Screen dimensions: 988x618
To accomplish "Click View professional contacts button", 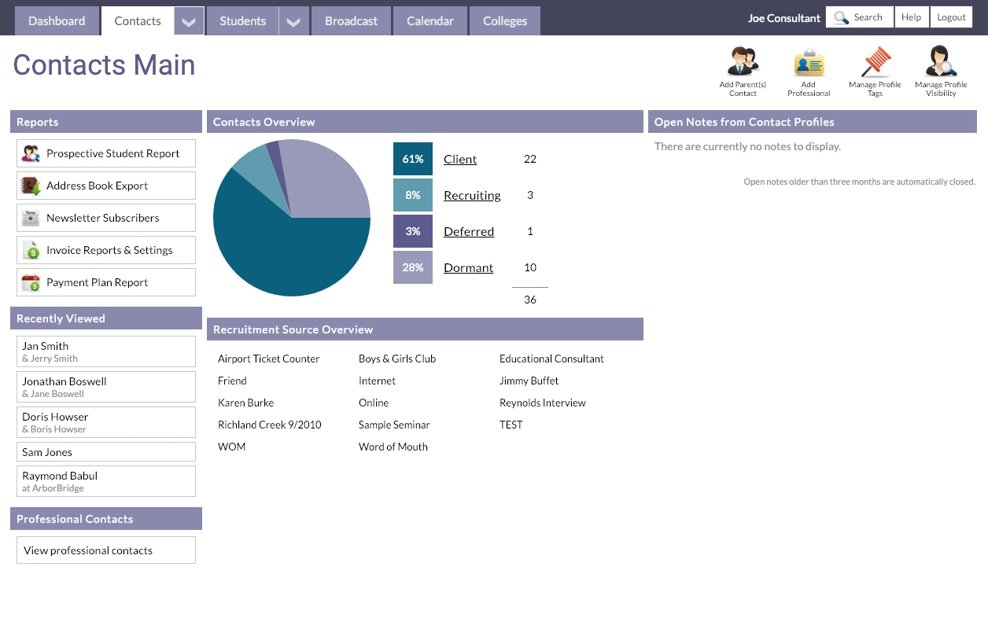I will 106,550.
